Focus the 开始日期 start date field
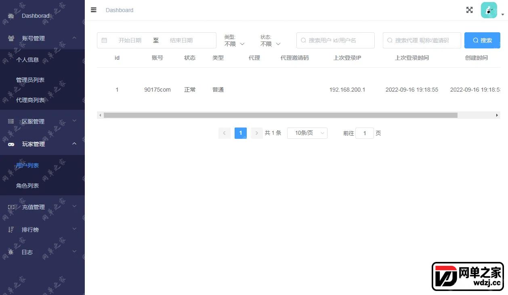The height and width of the screenshot is (295, 508). click(x=130, y=40)
